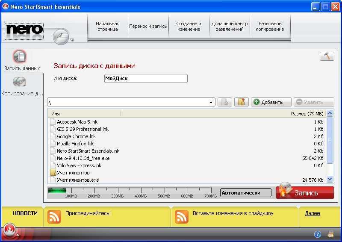Select the Резервное копирование tab

pos(270,26)
